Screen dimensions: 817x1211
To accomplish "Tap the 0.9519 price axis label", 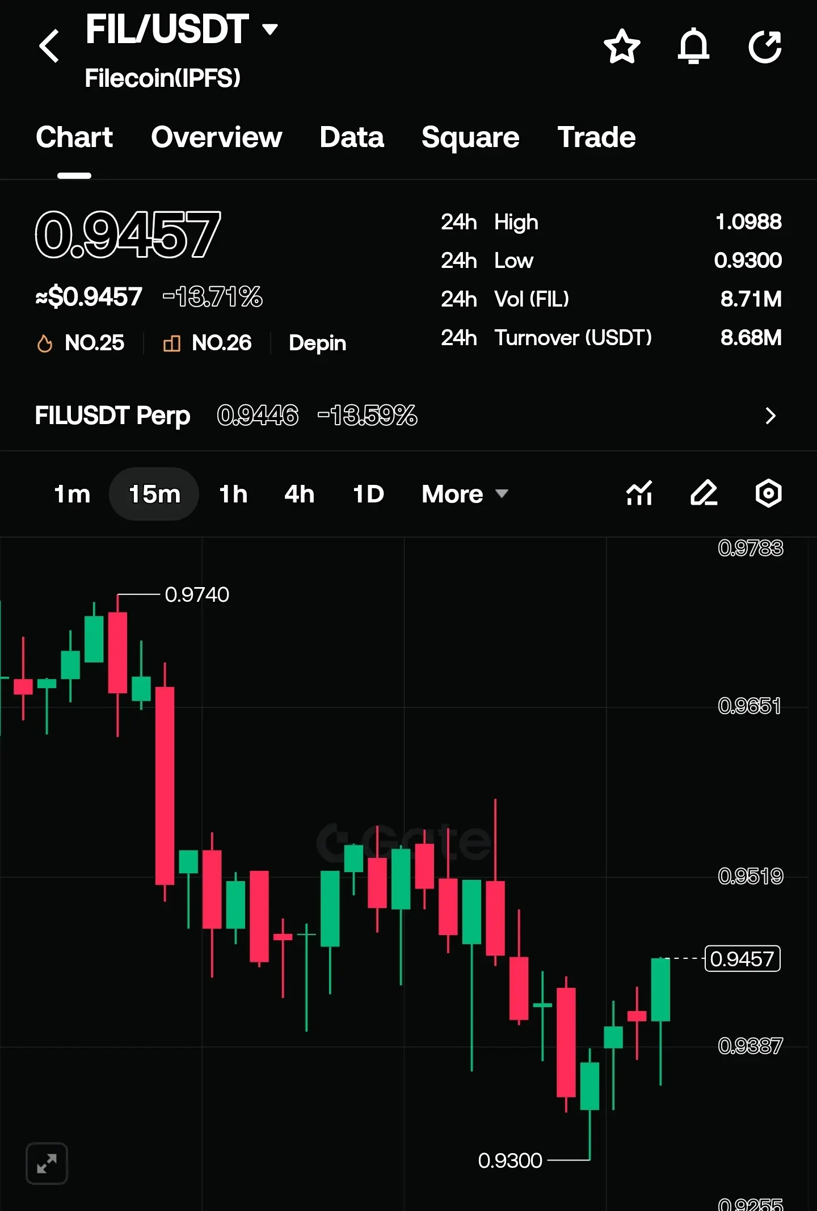I will pos(750,877).
